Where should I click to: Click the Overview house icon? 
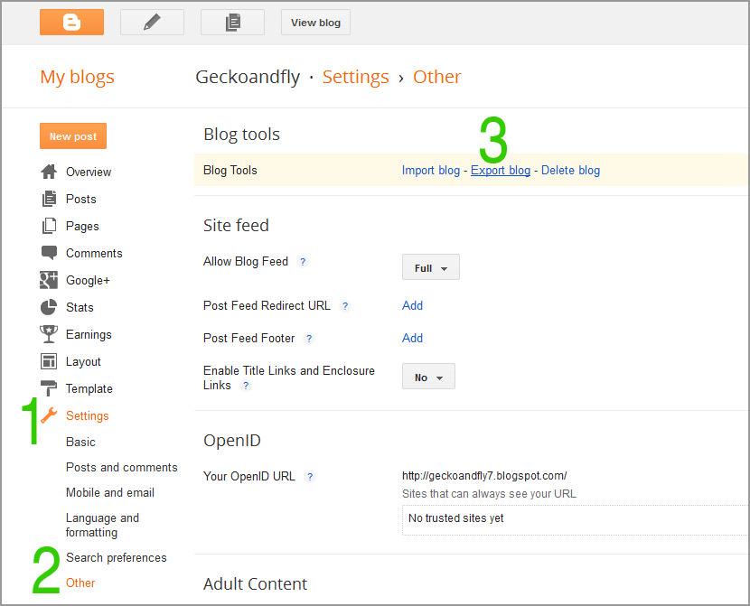[x=49, y=172]
